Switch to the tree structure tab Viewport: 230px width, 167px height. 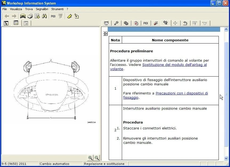pyautogui.click(x=6, y=23)
